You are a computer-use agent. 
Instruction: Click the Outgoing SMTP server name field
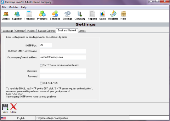pos(63,51)
